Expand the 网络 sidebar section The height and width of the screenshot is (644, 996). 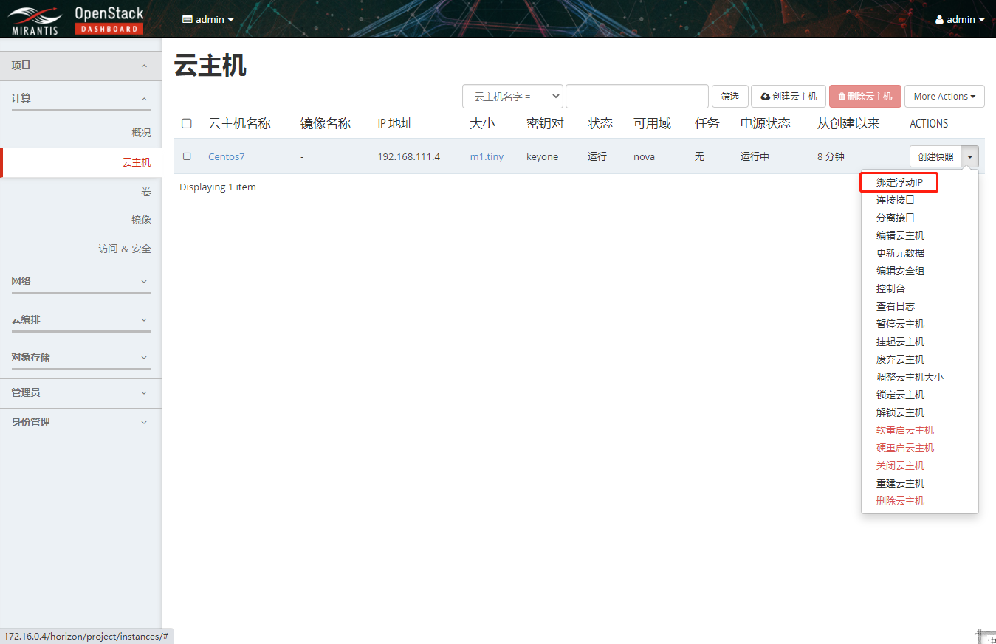click(x=80, y=281)
